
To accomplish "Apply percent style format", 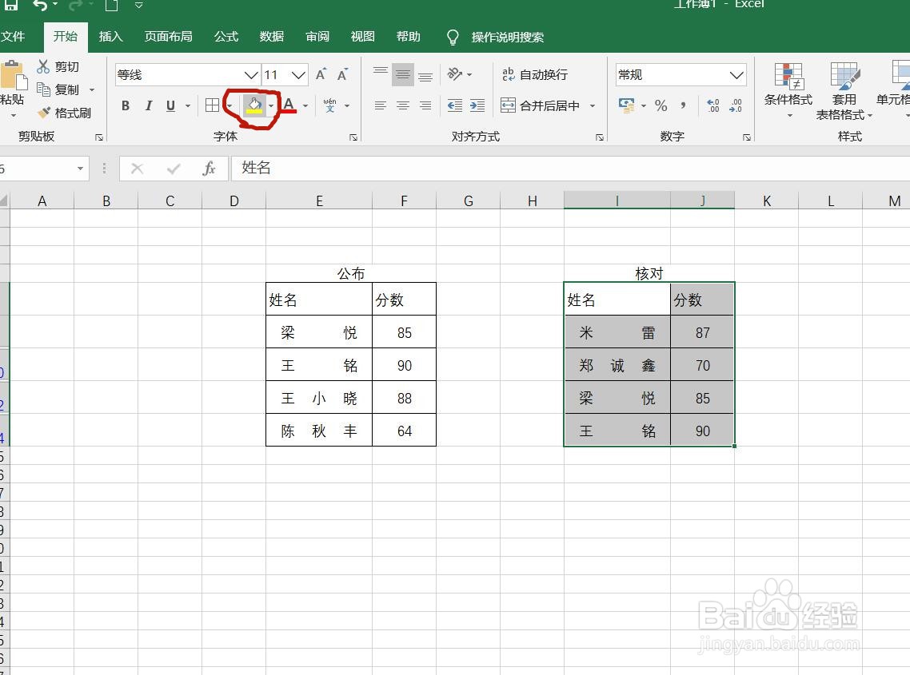I will click(x=661, y=105).
